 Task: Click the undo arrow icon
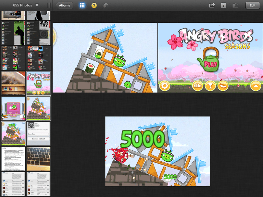(106, 6)
